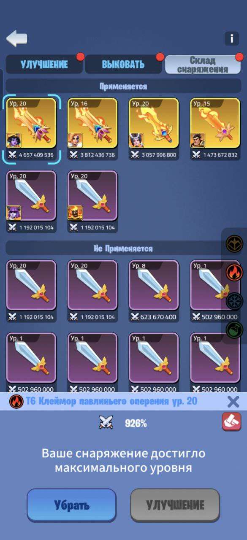This screenshot has width=247, height=540.
Task: Tap the red hammer icon near 926%
Action: point(231,421)
